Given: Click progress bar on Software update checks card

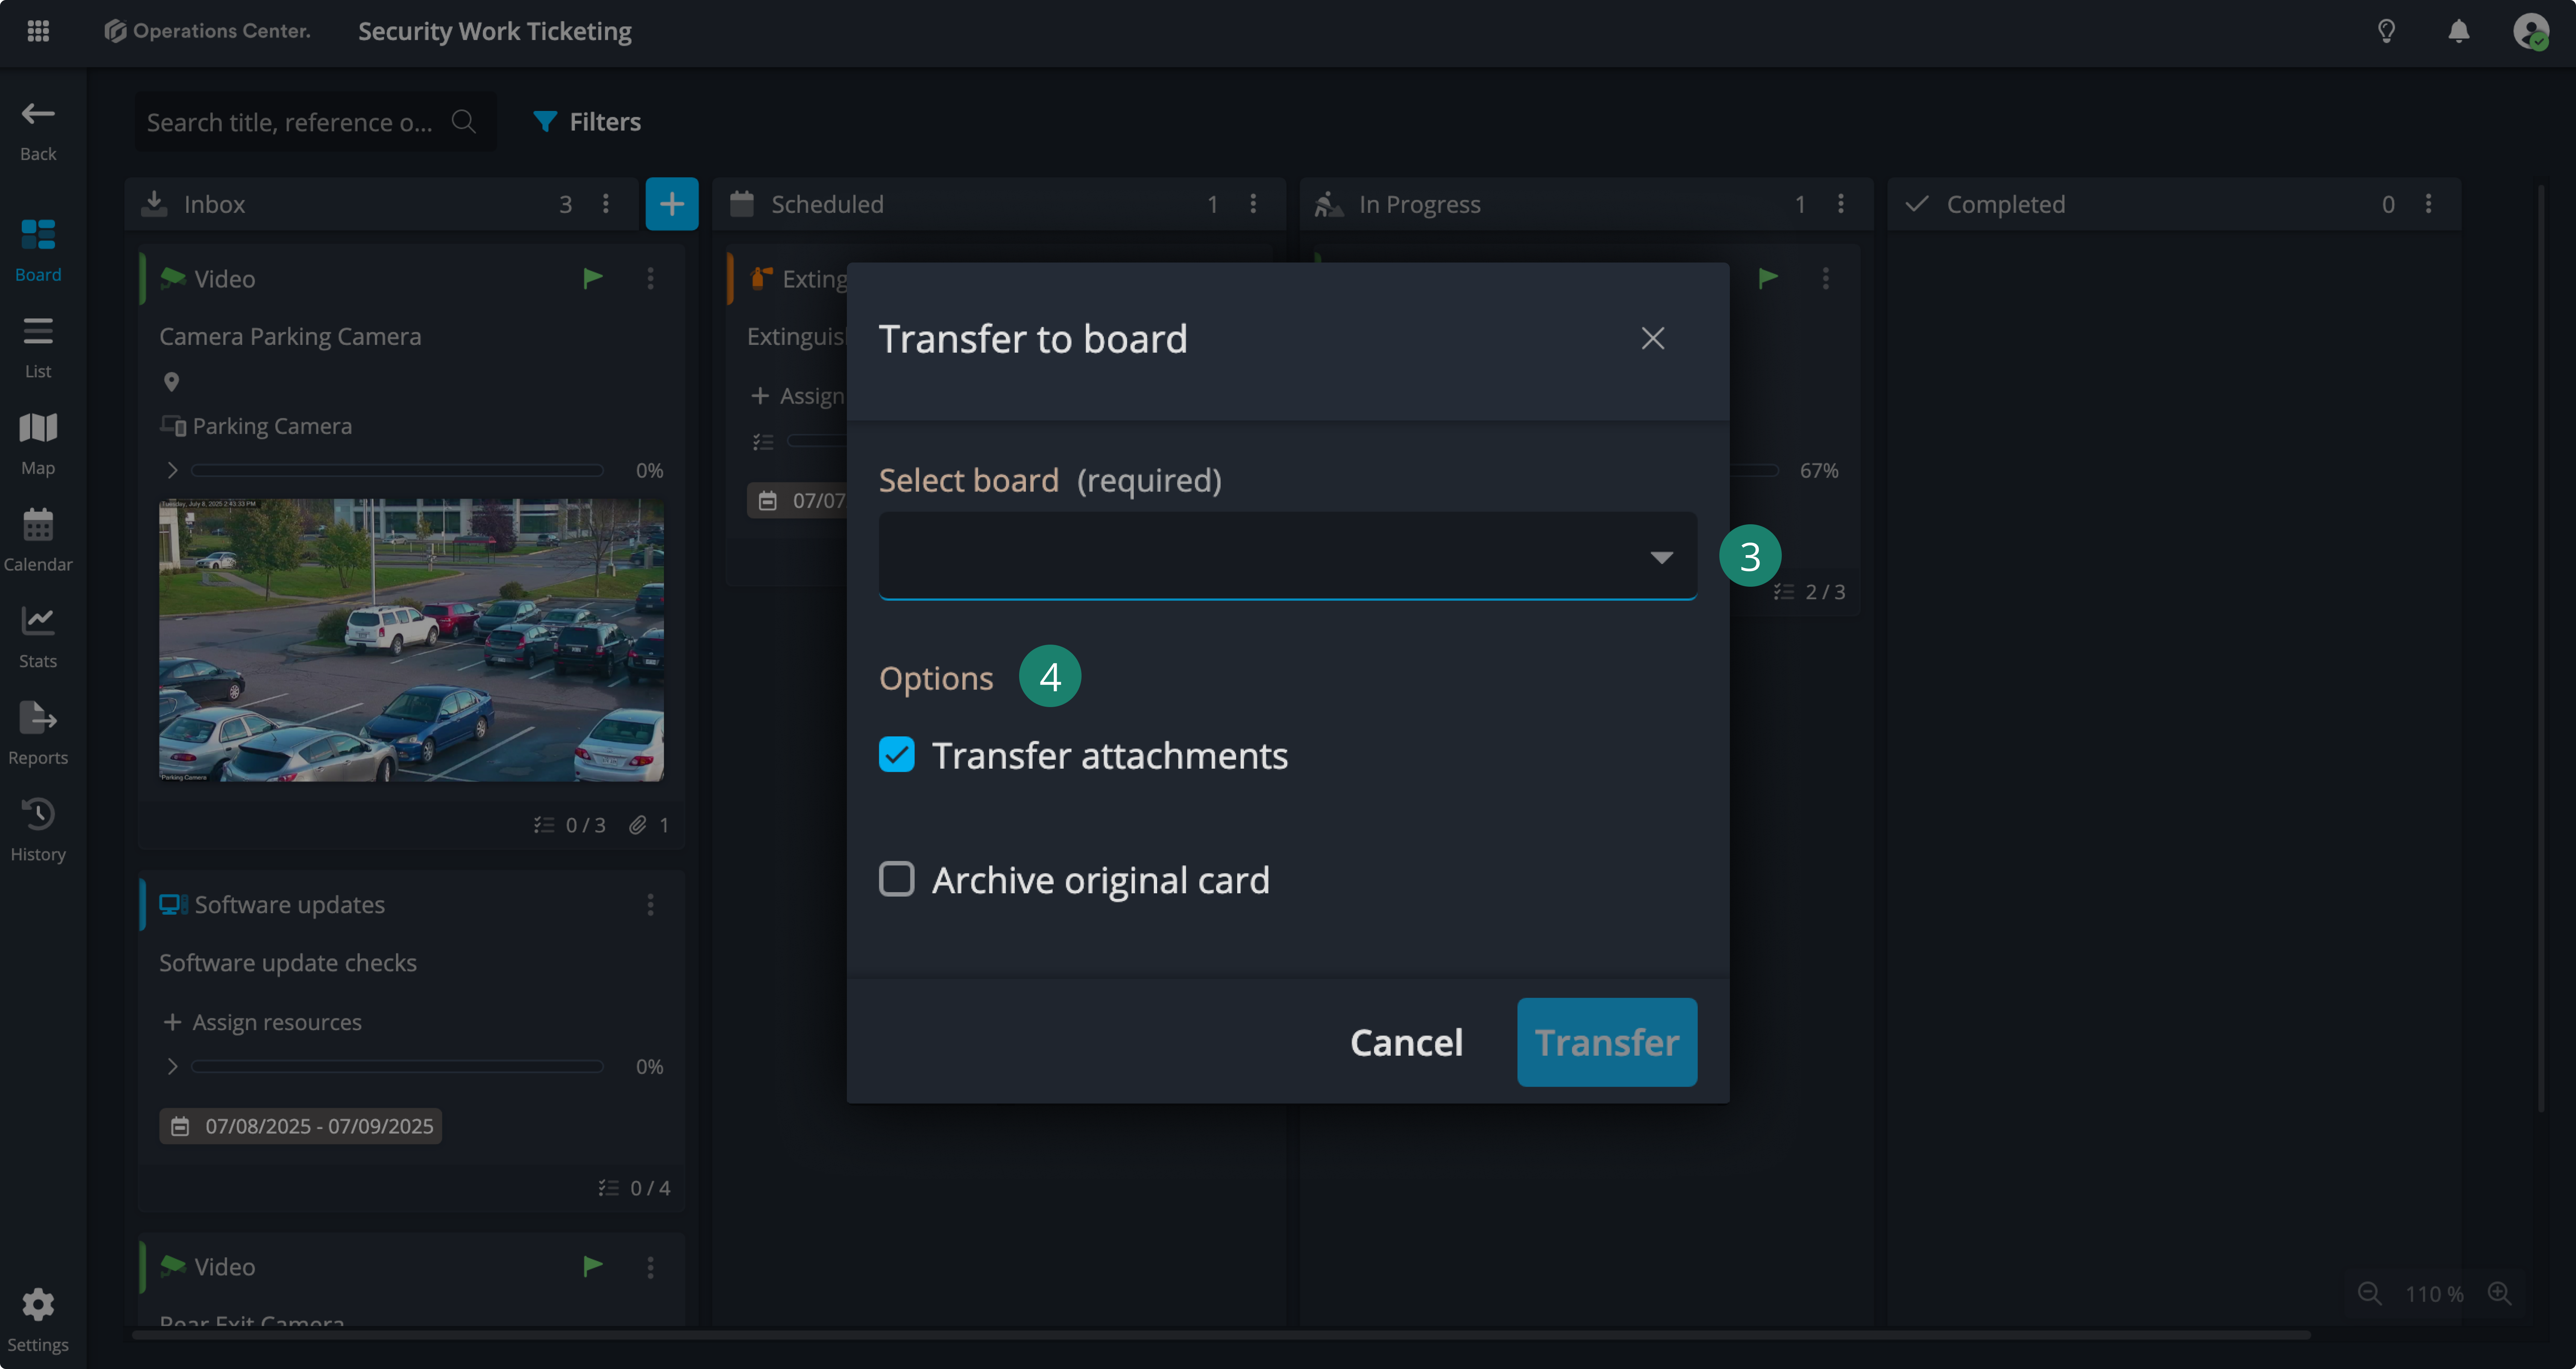Looking at the screenshot, I should [397, 1067].
